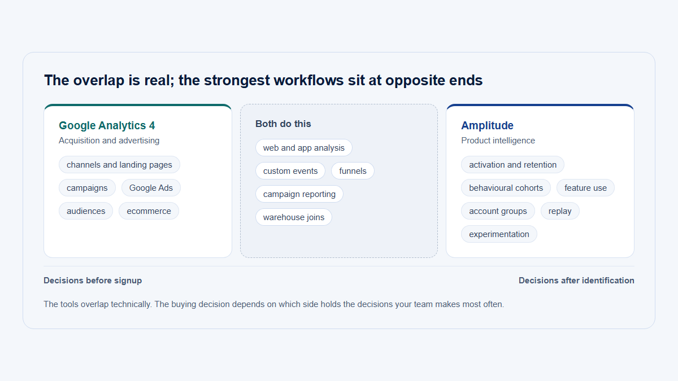Screen dimensions: 678x381
Task: Select the 'audiences' pill
Action: [x=86, y=211]
